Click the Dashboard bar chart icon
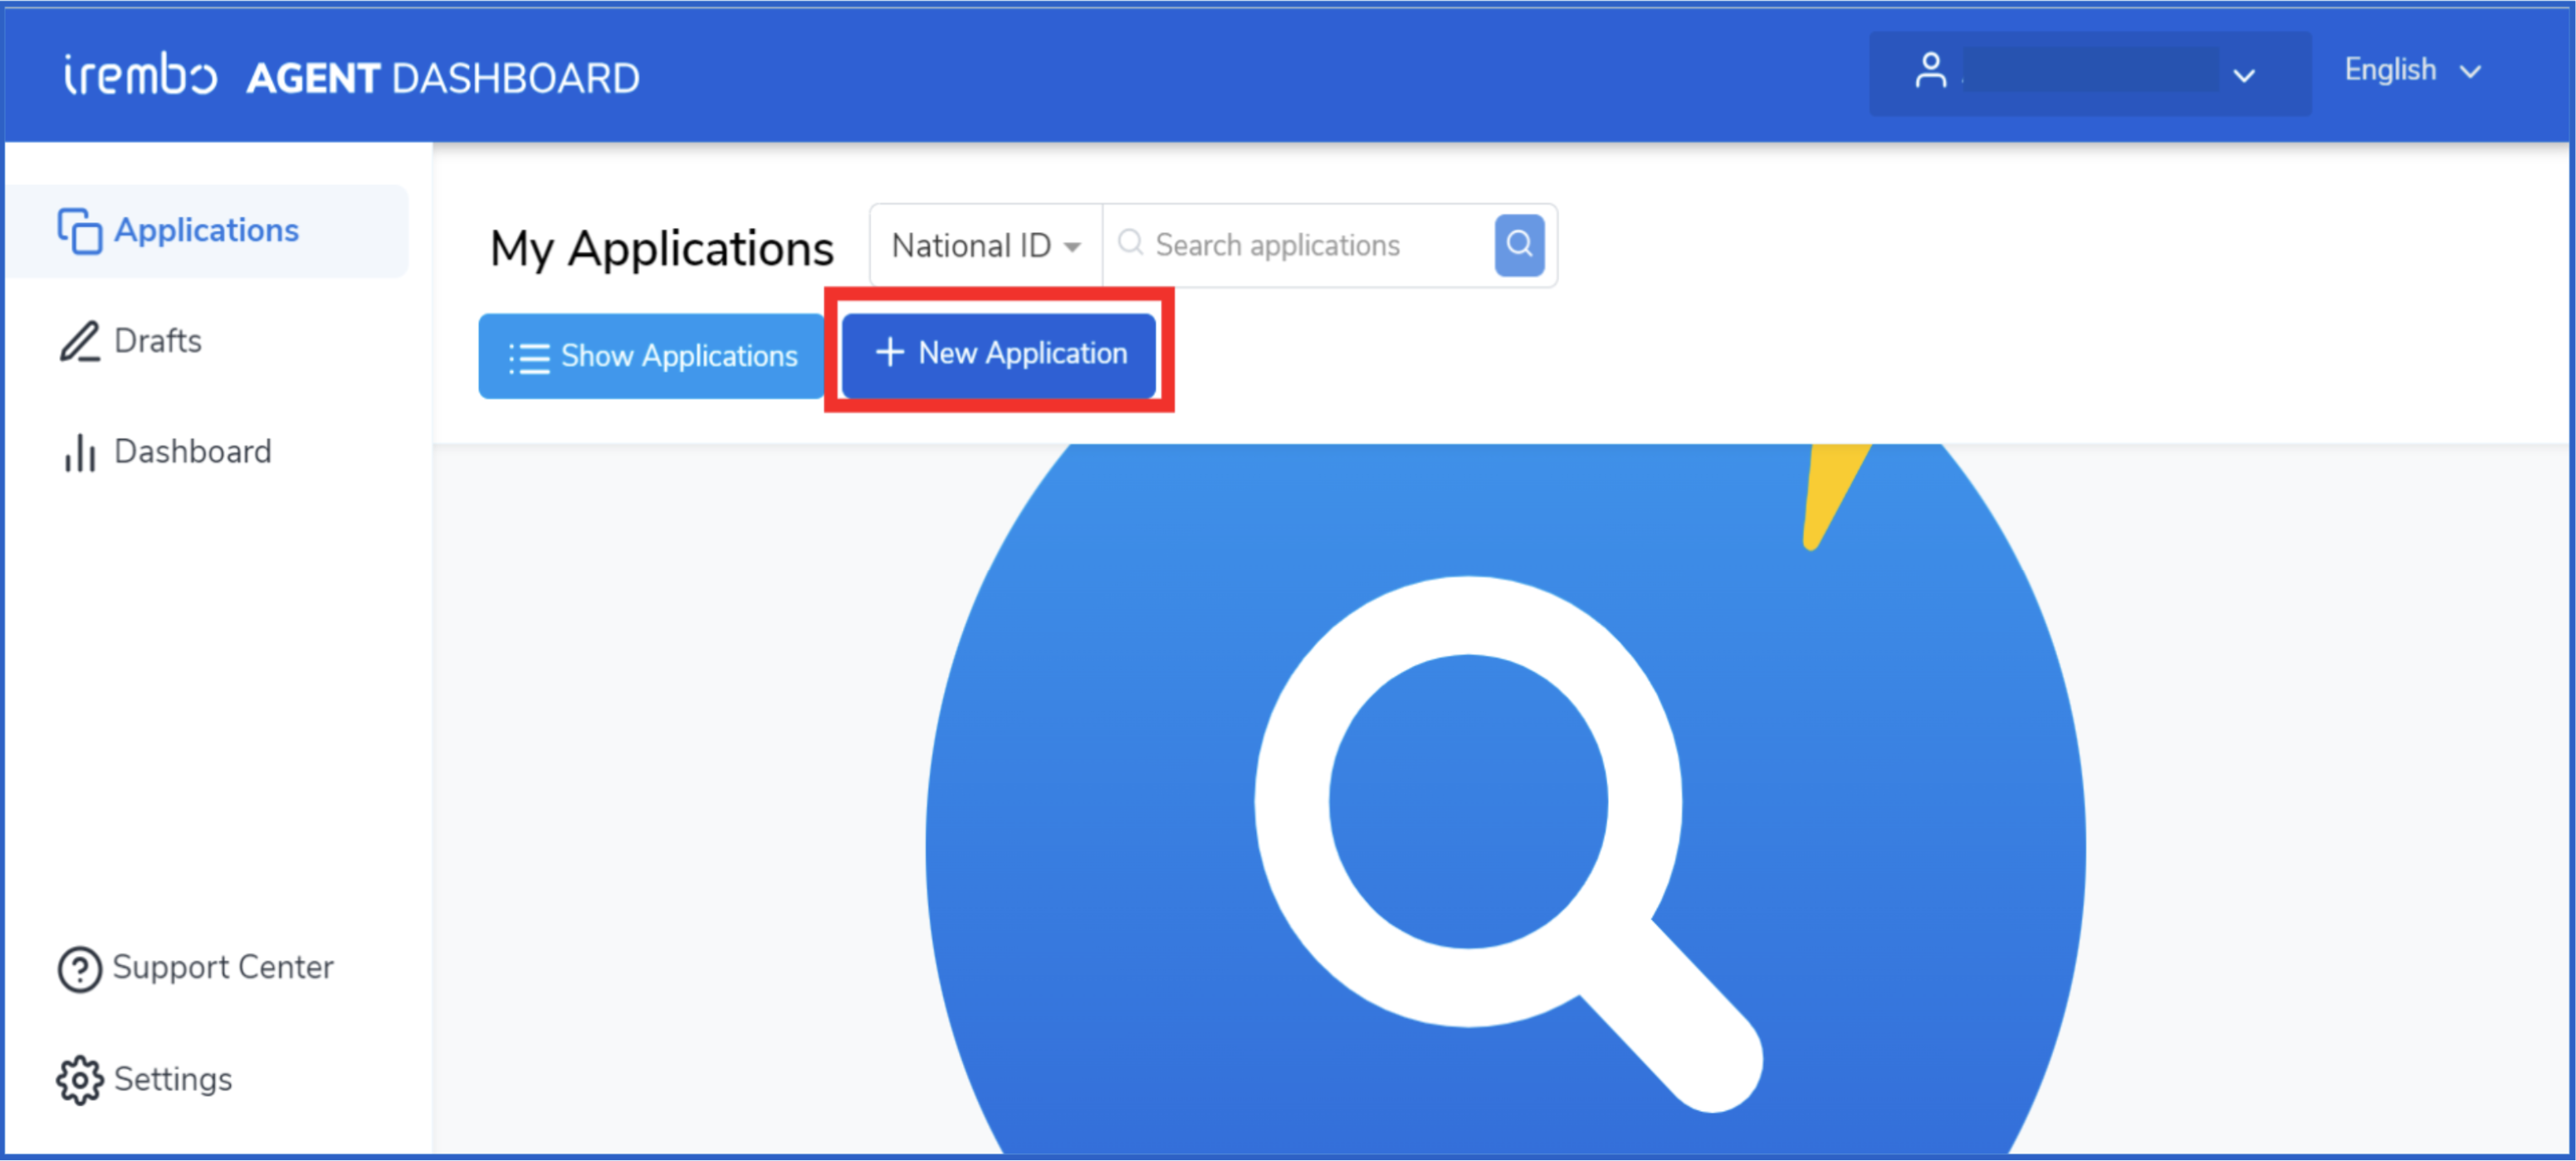 tap(79, 452)
